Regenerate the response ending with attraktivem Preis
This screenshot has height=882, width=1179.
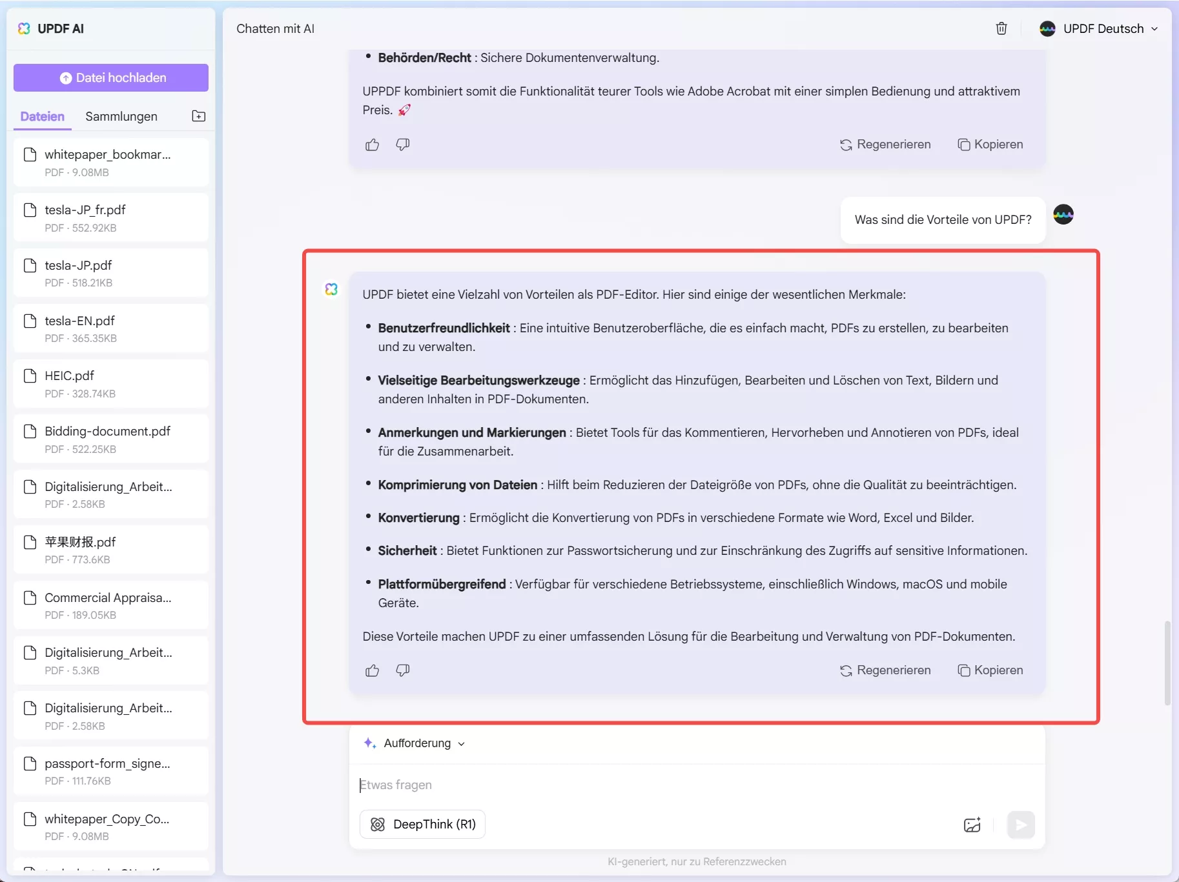(885, 145)
